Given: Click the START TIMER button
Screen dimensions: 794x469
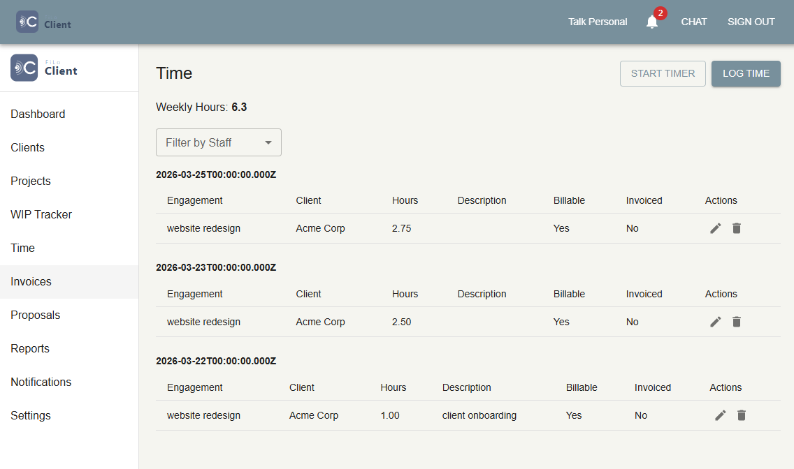Looking at the screenshot, I should (663, 73).
